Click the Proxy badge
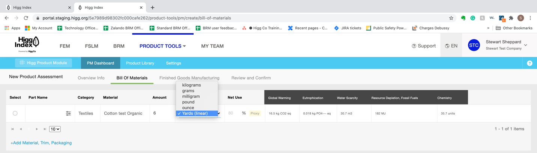Screen dimensions: 537x153 click(x=255, y=113)
